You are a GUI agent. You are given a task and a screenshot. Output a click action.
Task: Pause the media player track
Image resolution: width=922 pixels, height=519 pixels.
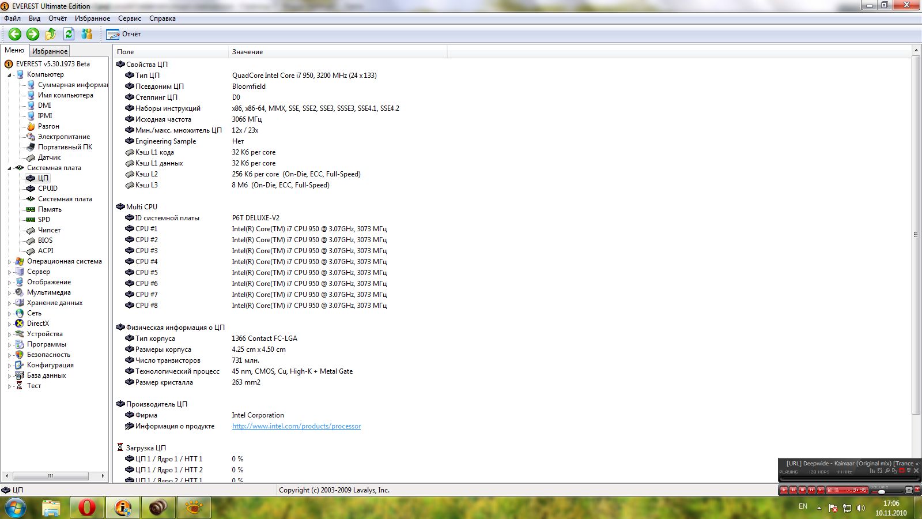click(793, 490)
